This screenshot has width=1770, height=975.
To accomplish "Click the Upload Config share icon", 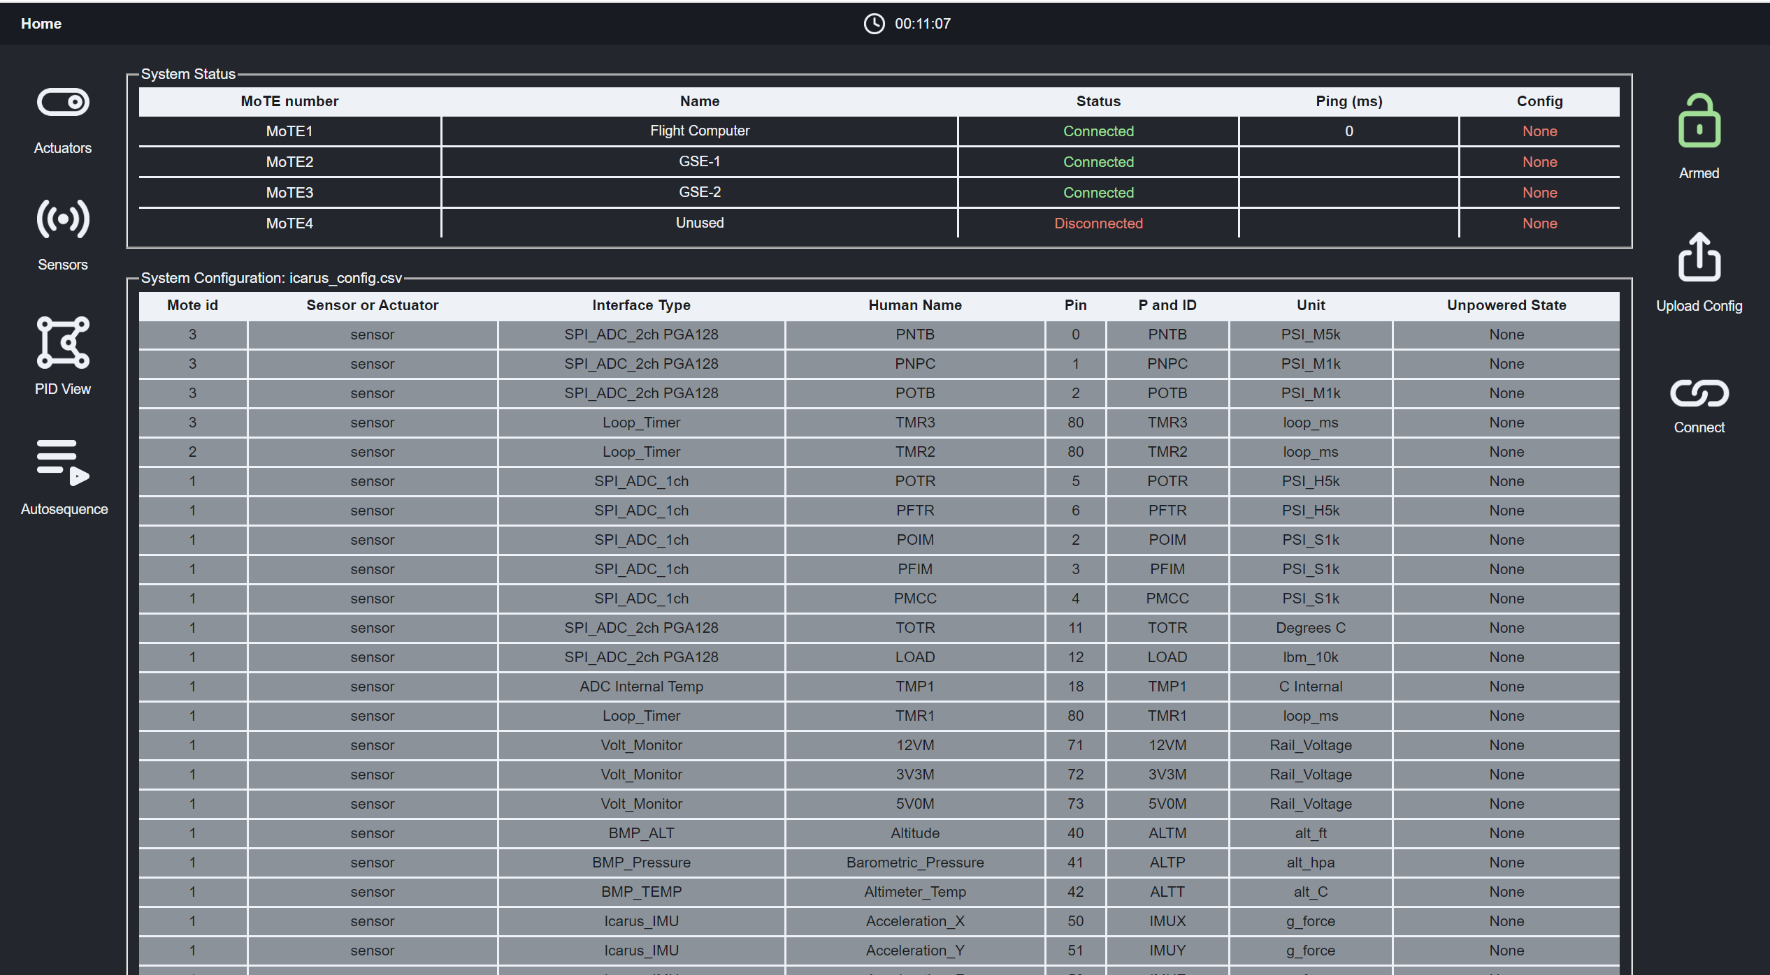I will click(1699, 256).
